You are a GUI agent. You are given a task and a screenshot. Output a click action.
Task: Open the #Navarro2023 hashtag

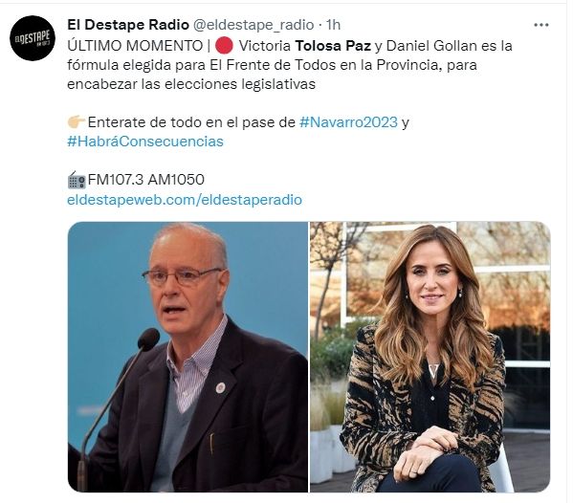click(348, 122)
